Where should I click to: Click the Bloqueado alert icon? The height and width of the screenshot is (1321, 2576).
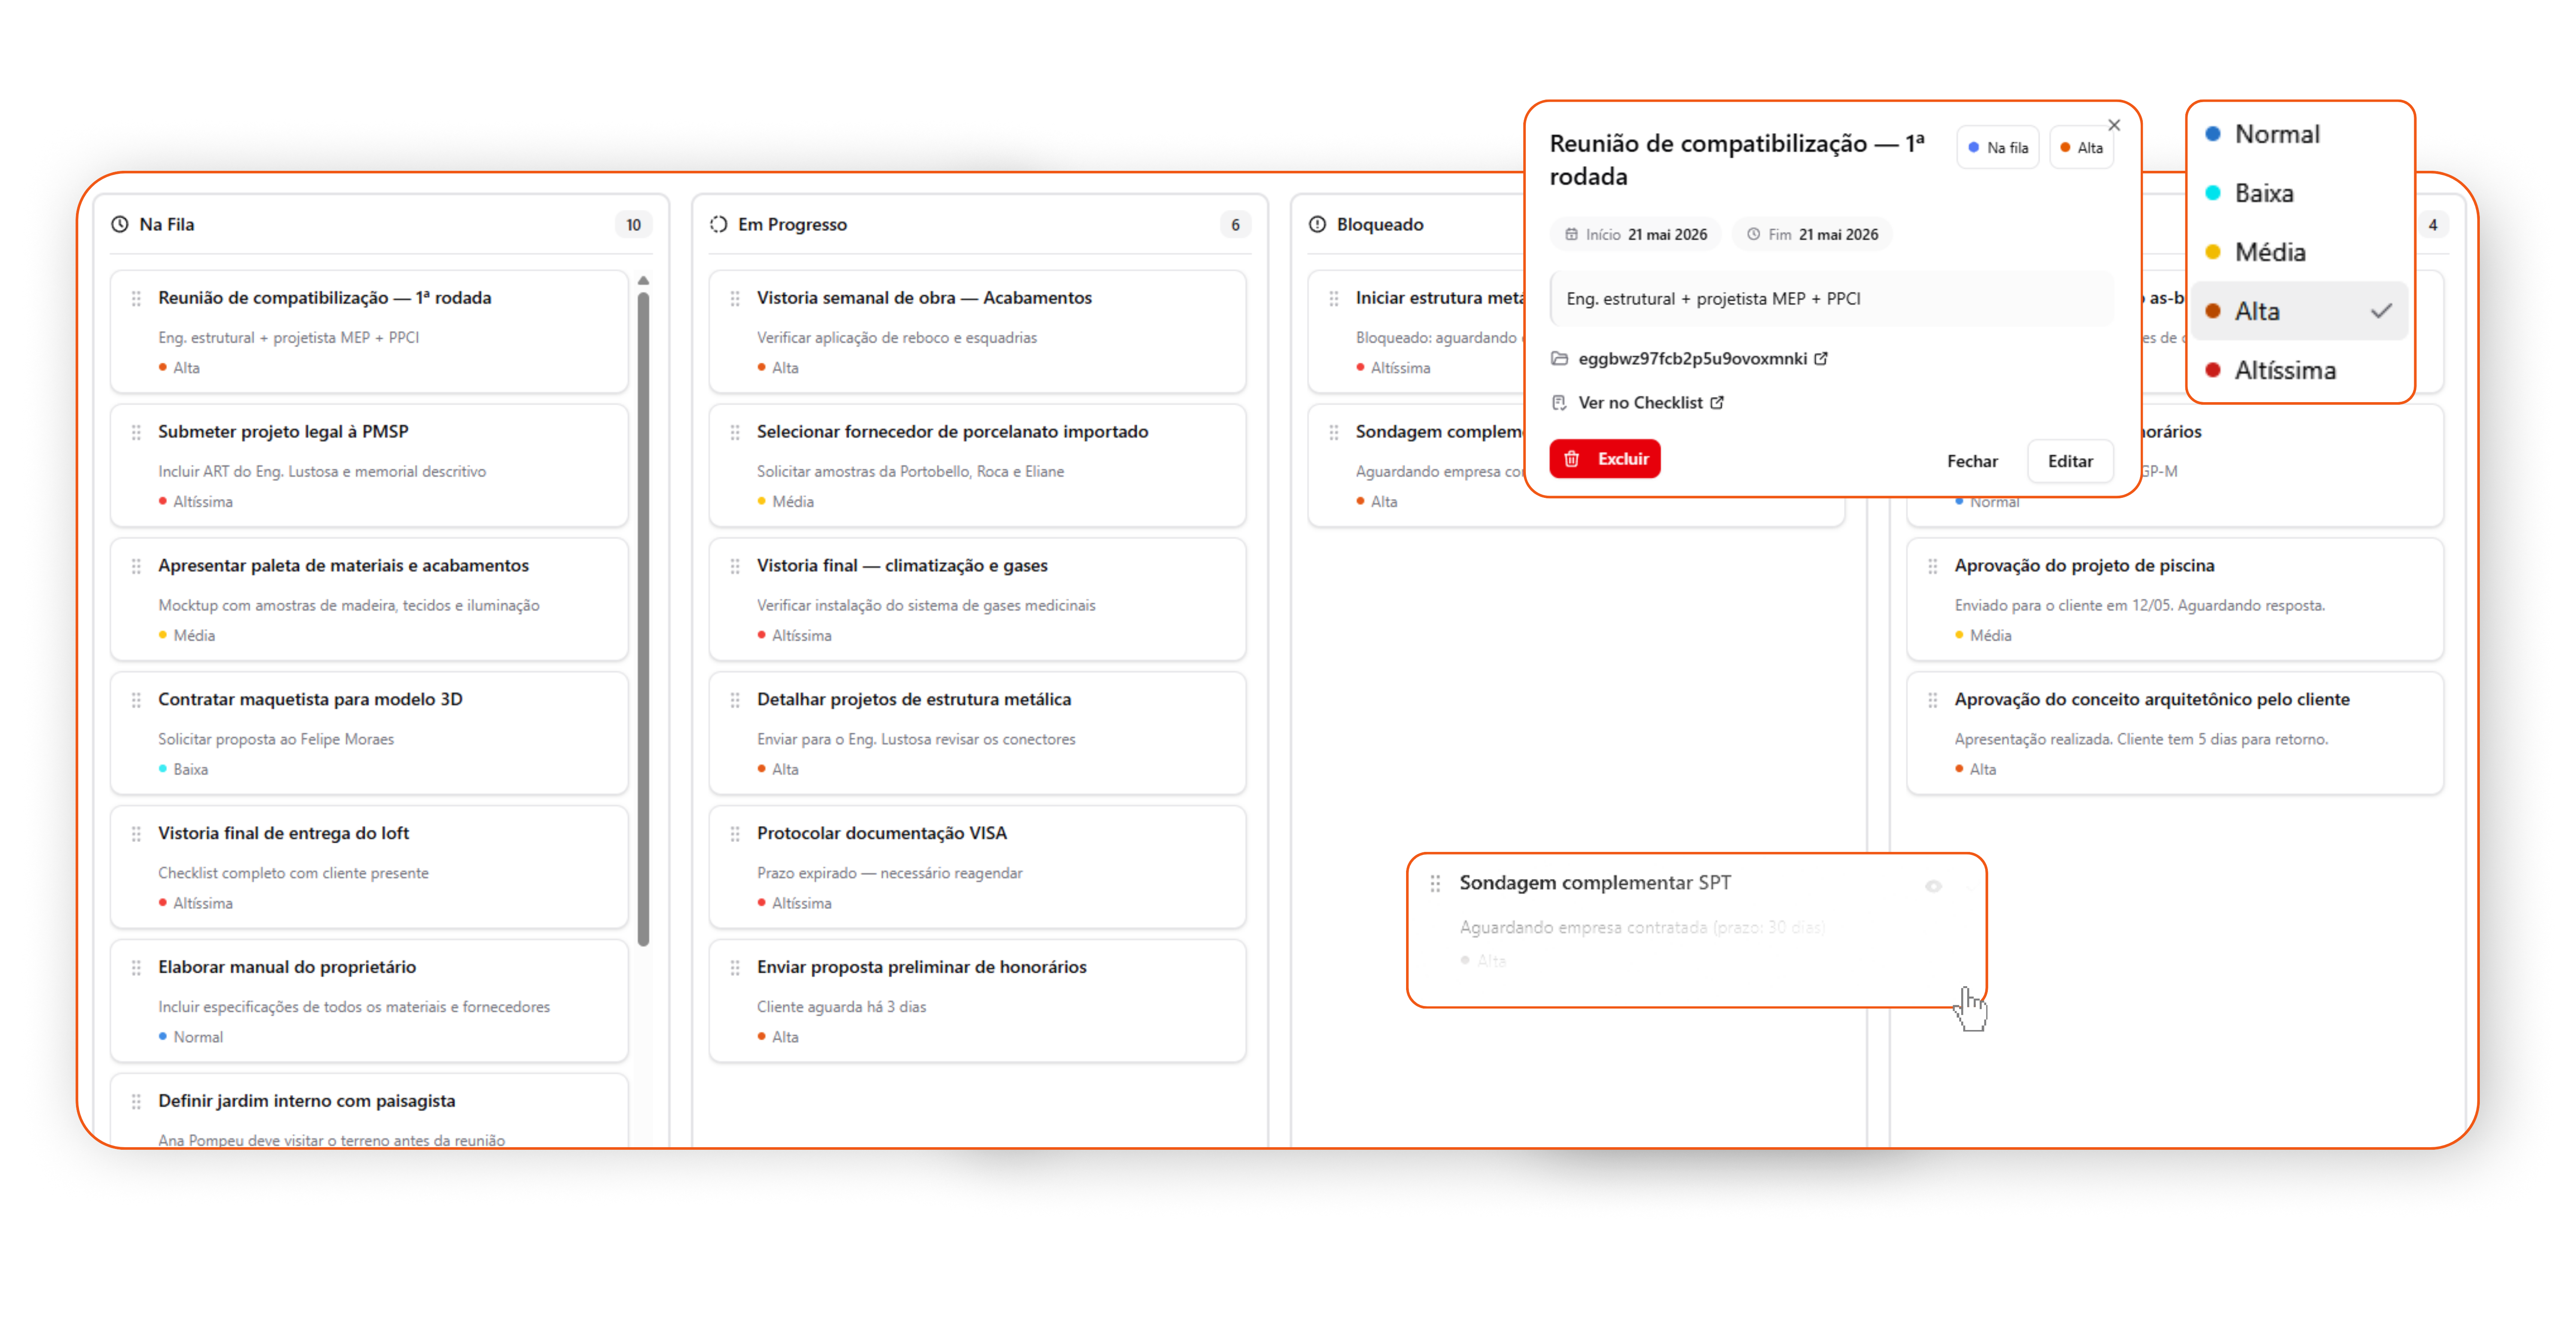coord(1317,224)
